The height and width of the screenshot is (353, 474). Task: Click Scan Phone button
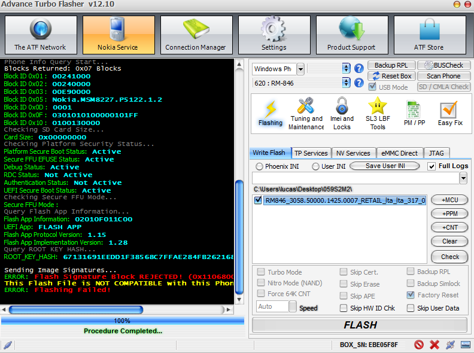tap(444, 76)
